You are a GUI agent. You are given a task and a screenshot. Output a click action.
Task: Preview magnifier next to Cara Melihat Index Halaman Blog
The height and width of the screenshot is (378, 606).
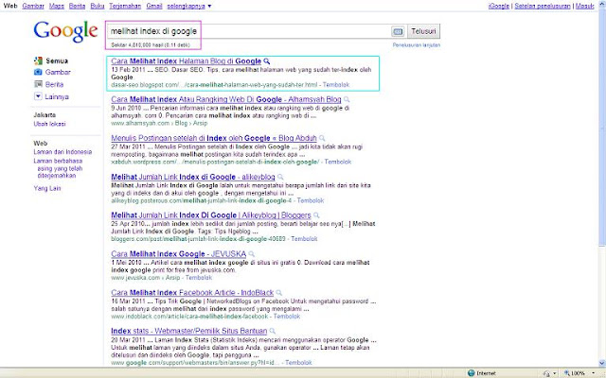(267, 60)
